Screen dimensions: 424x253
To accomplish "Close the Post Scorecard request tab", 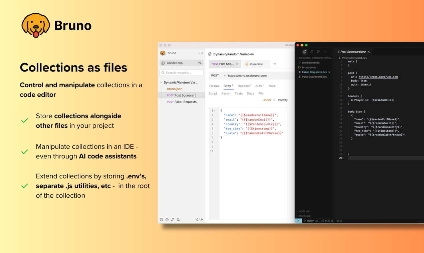I will point(237,64).
